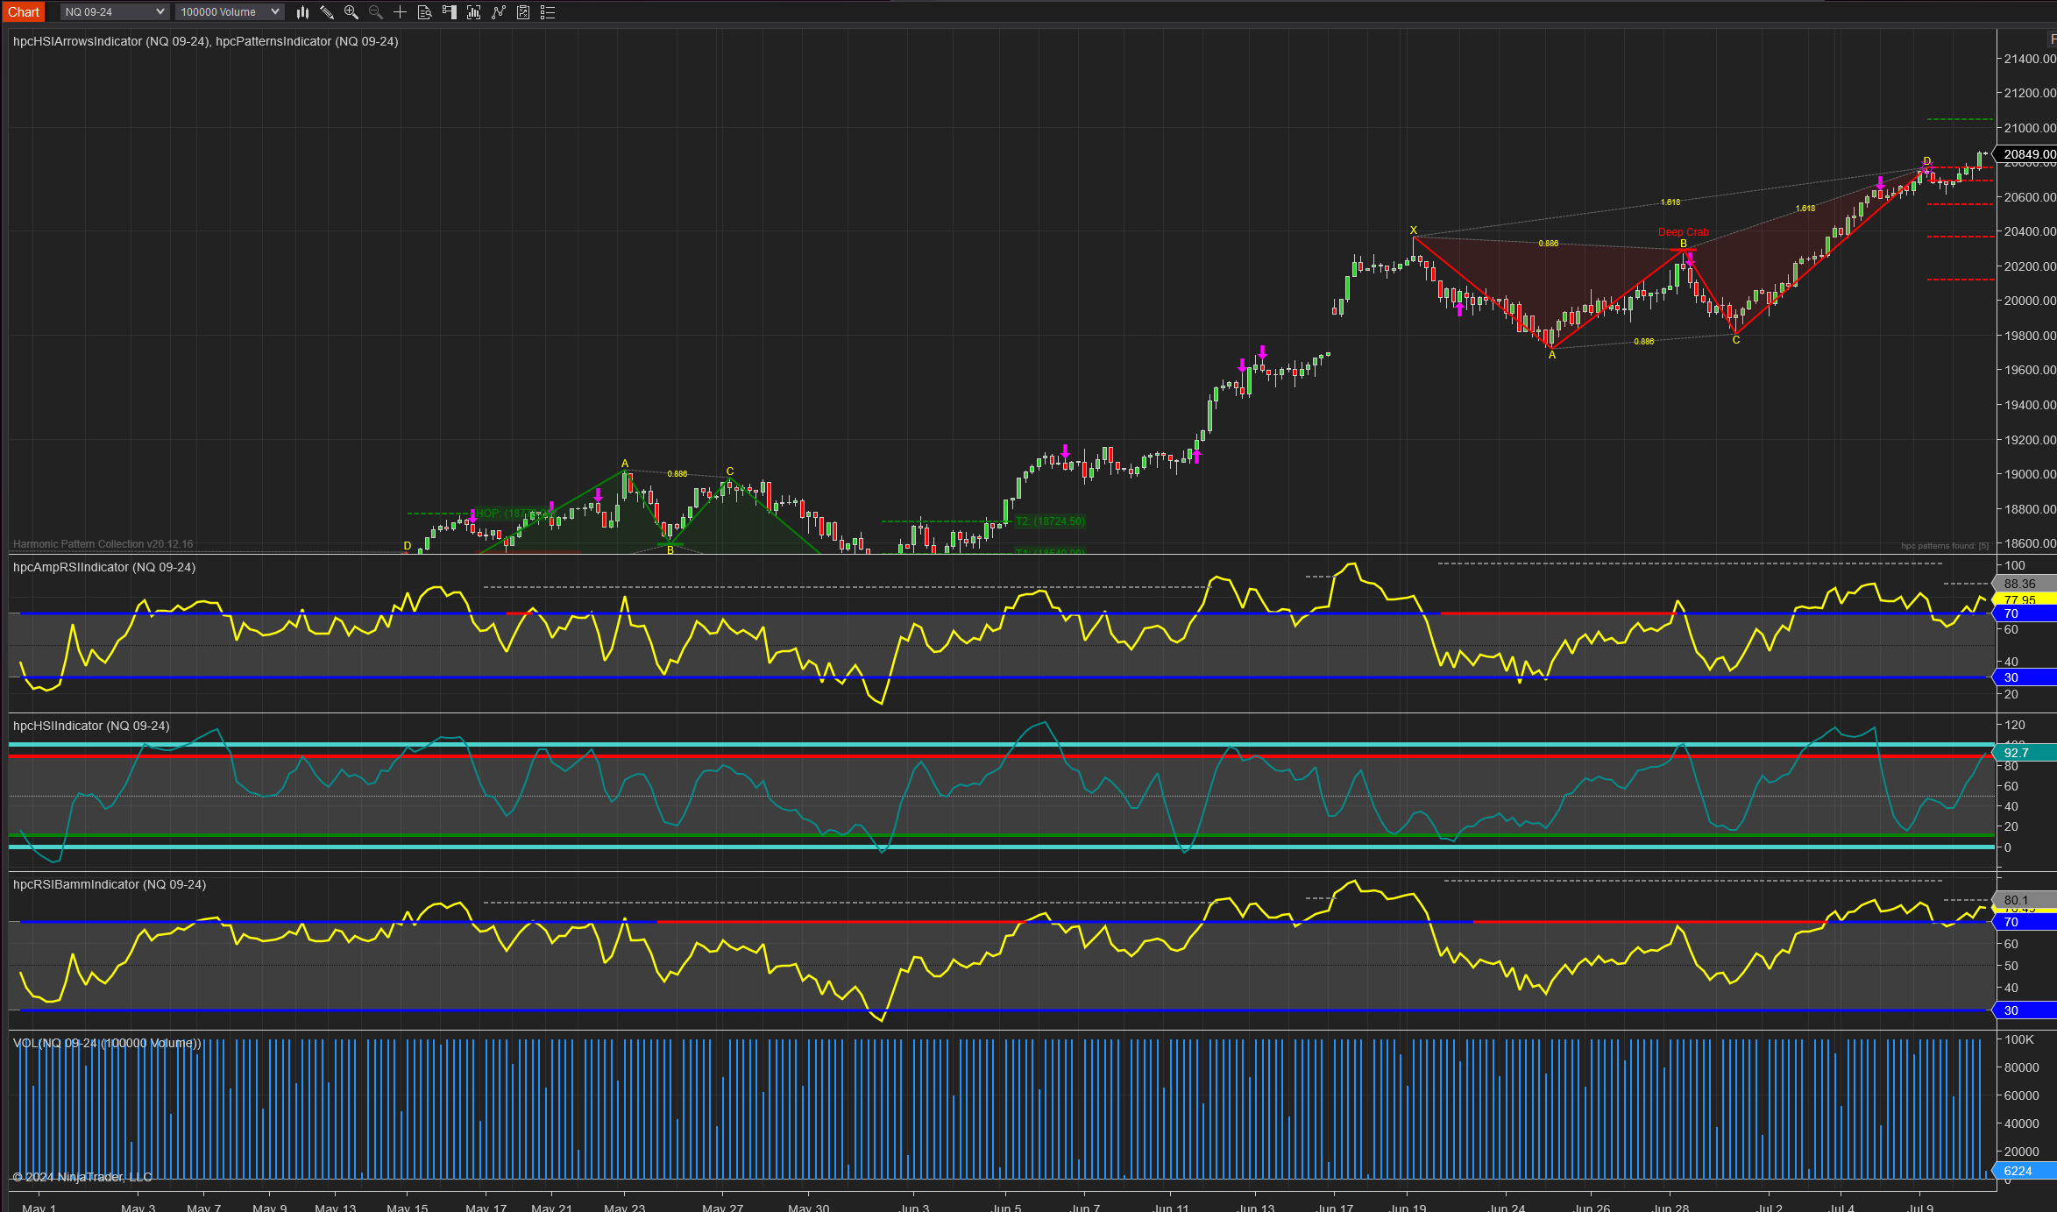Open the bar type candlestick icon
Viewport: 2057px width, 1212px height.
click(302, 12)
